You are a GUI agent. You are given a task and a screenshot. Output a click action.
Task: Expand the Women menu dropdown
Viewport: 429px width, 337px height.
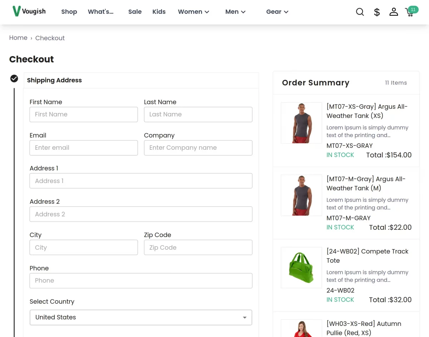[x=193, y=12]
